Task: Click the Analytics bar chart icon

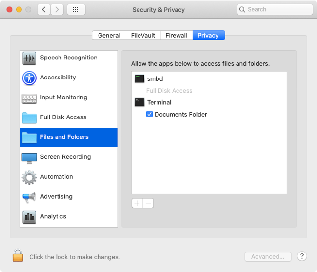Action: click(29, 217)
